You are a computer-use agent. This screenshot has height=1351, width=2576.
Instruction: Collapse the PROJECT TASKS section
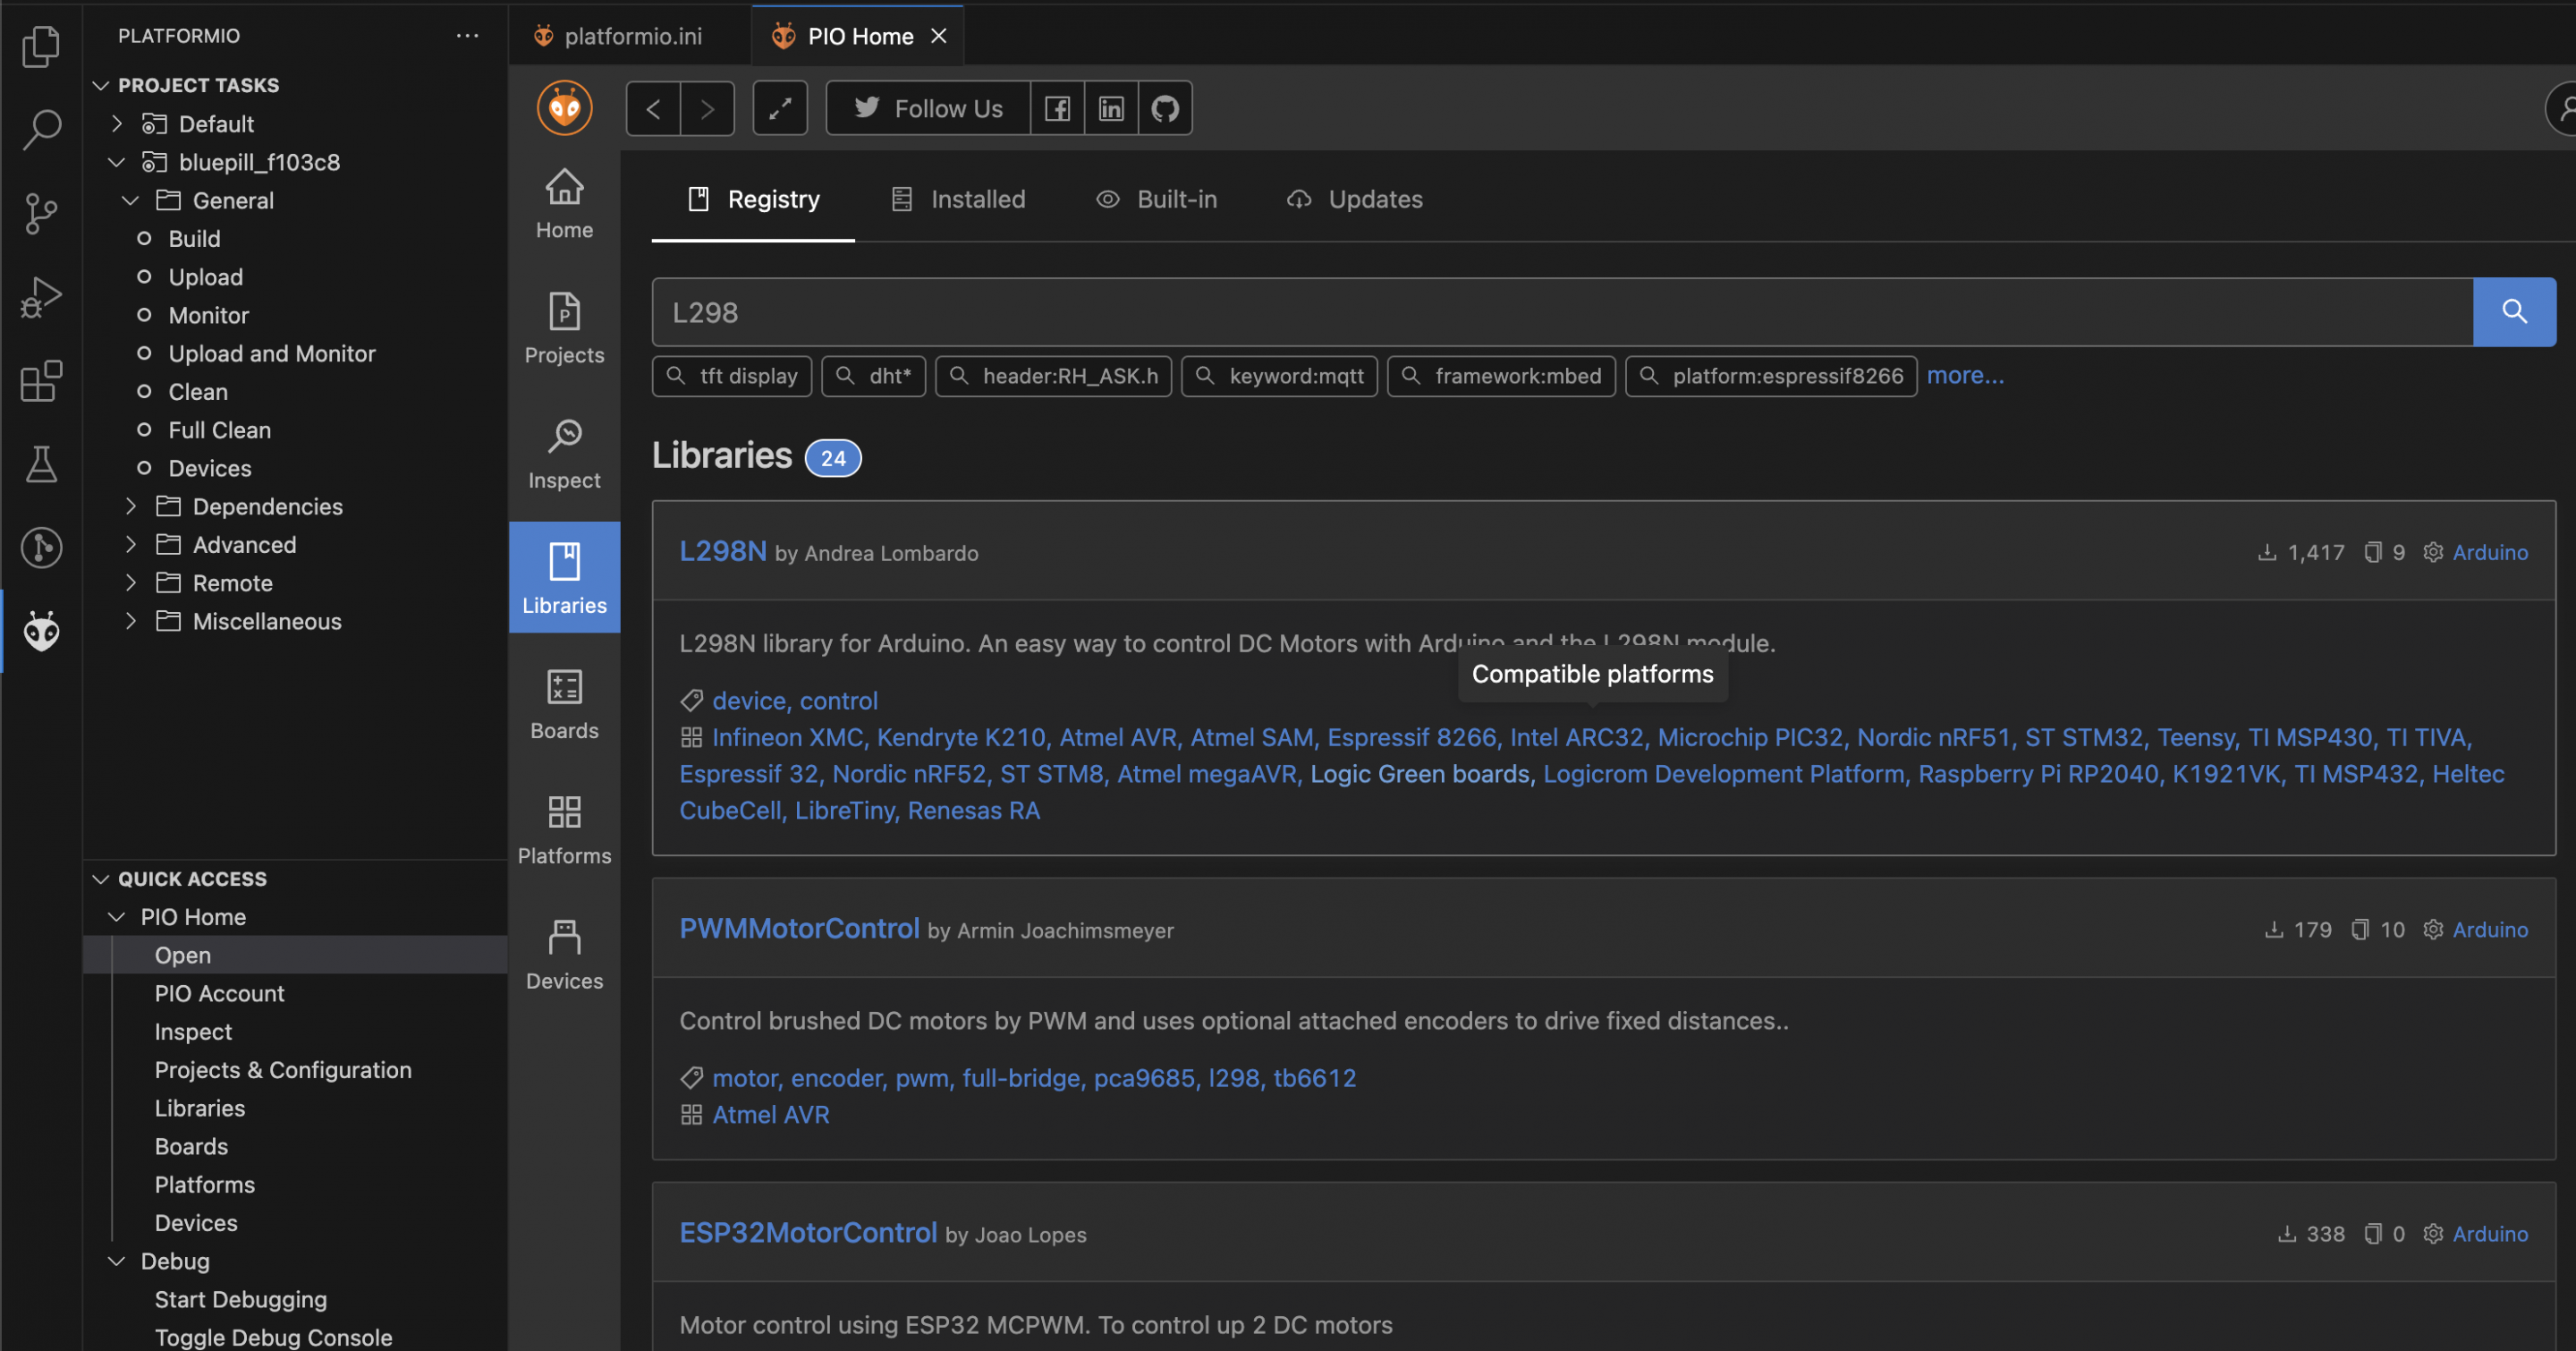coord(100,85)
